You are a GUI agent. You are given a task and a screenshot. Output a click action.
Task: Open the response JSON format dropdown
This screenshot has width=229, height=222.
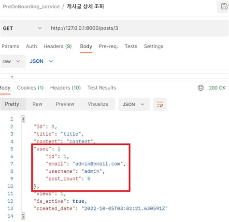point(134,104)
